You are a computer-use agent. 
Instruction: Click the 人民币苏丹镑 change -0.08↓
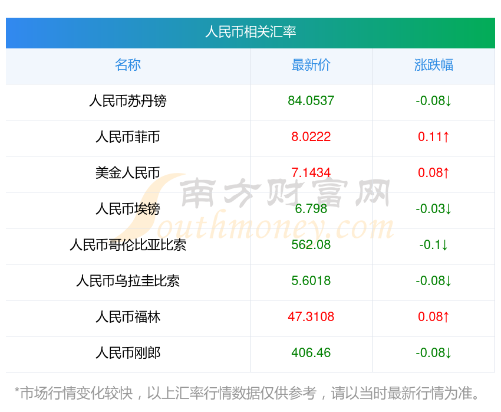point(434,101)
